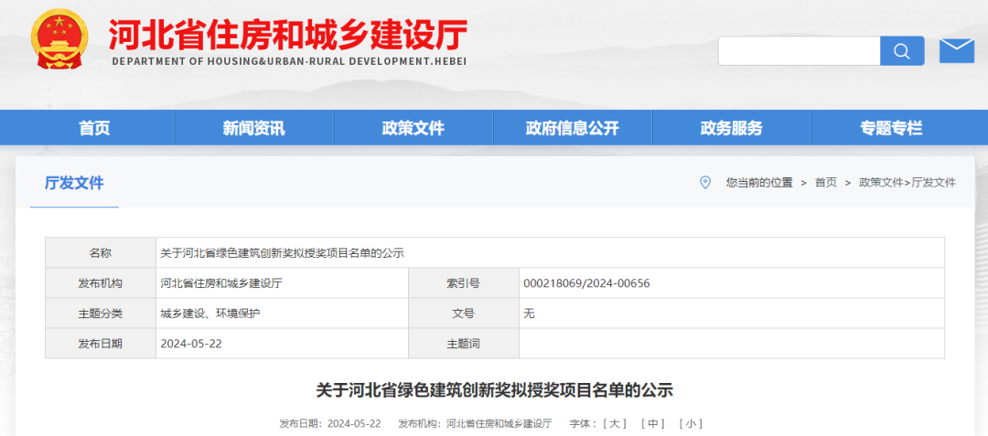The height and width of the screenshot is (436, 988).
Task: Click the magnifier search button
Action: (902, 51)
